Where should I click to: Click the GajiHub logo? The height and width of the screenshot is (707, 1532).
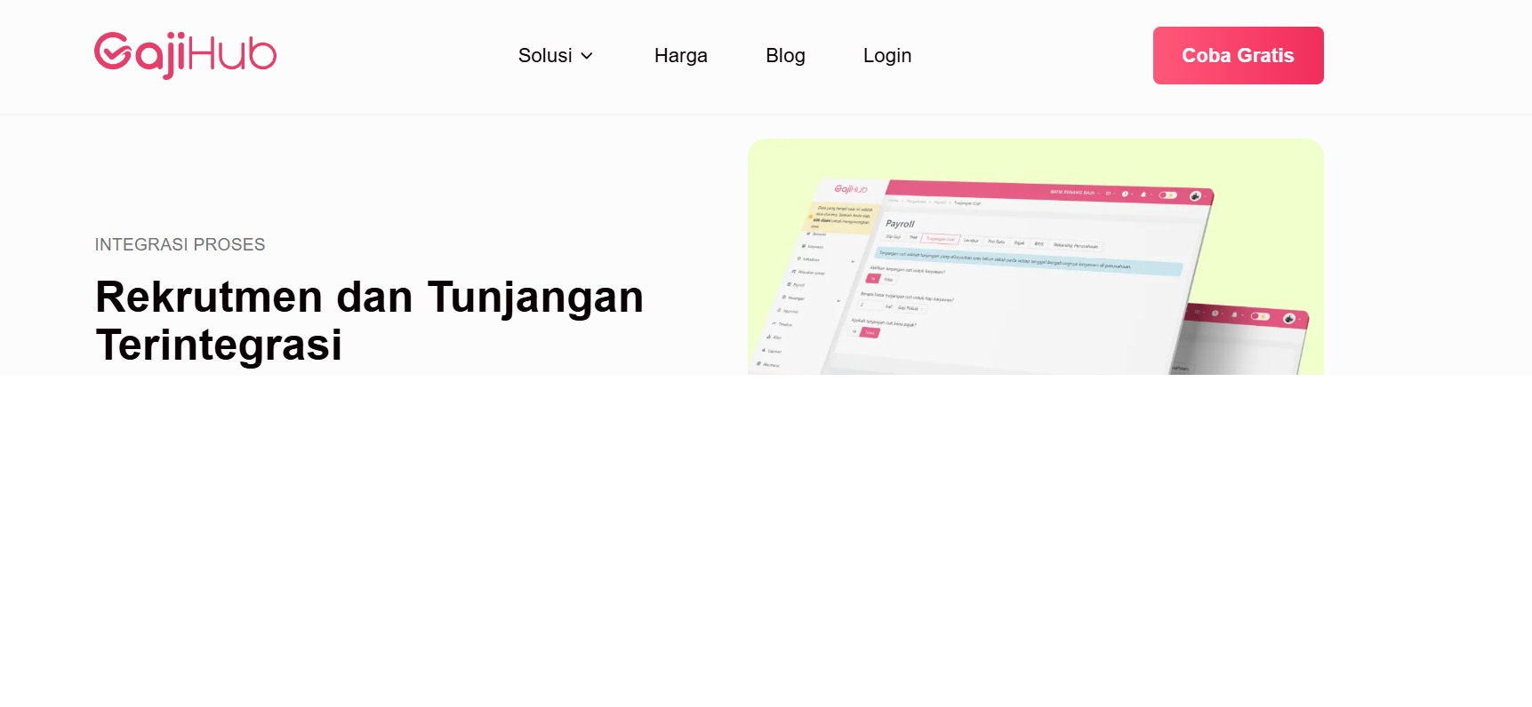185,55
